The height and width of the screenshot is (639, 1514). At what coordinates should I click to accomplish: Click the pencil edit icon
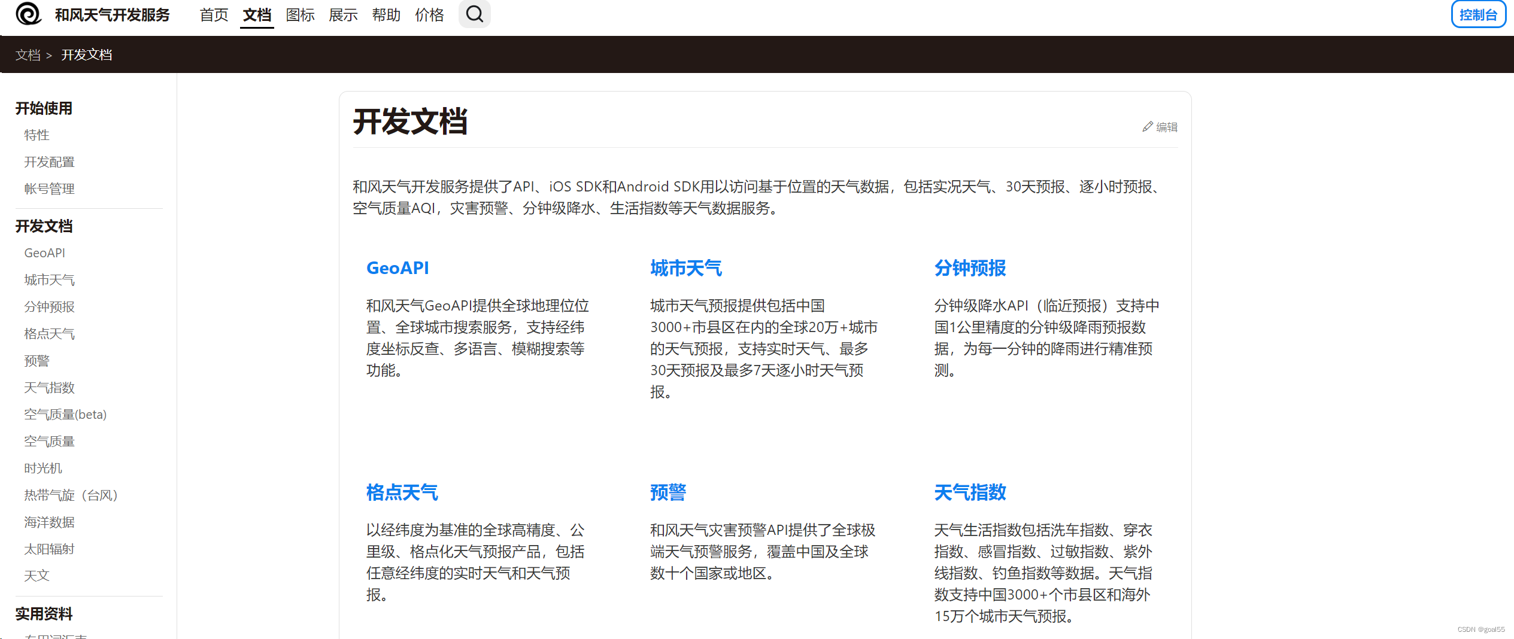point(1147,127)
